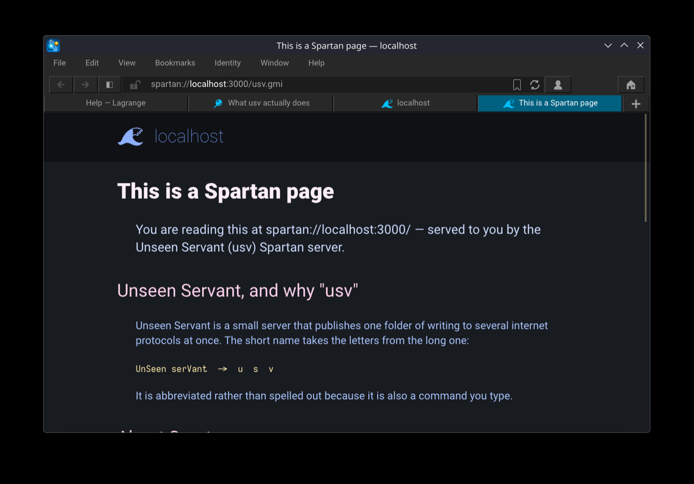Close the Lagrange window
This screenshot has height=484, width=694.
click(x=640, y=46)
